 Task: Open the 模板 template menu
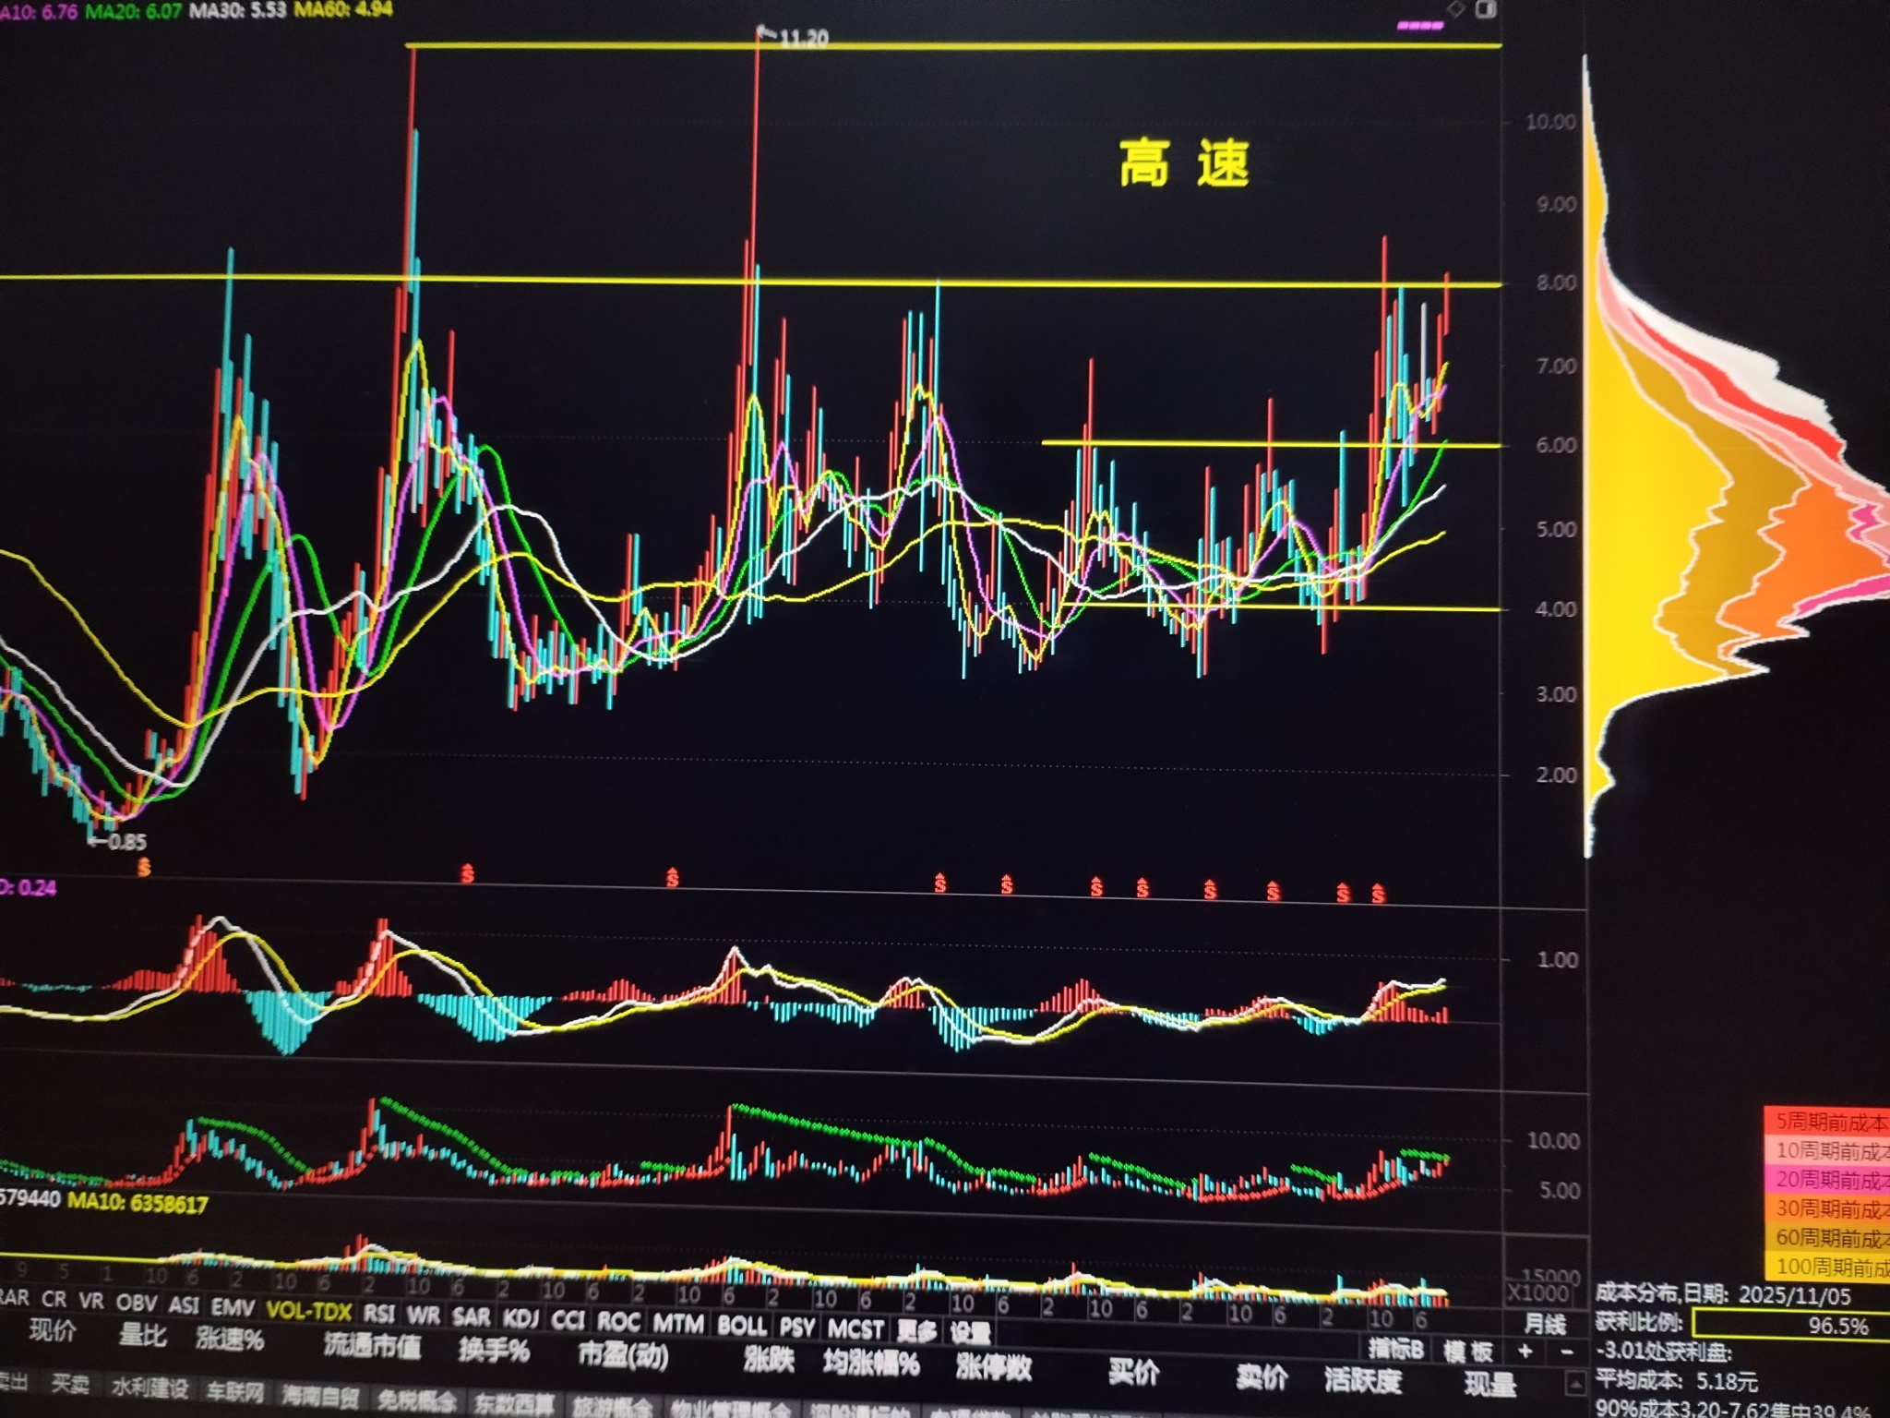(1467, 1352)
